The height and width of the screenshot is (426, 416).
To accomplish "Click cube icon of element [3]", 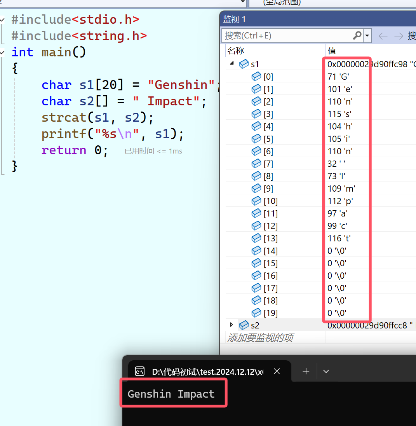I will [x=256, y=114].
